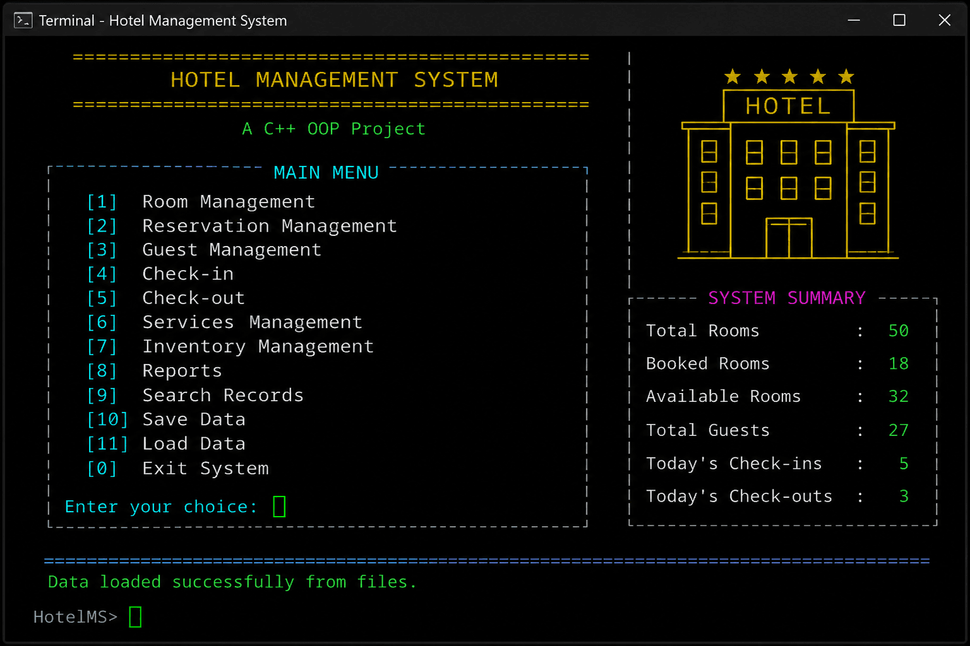
Task: Select the Reports menu entry
Action: pyautogui.click(x=154, y=371)
